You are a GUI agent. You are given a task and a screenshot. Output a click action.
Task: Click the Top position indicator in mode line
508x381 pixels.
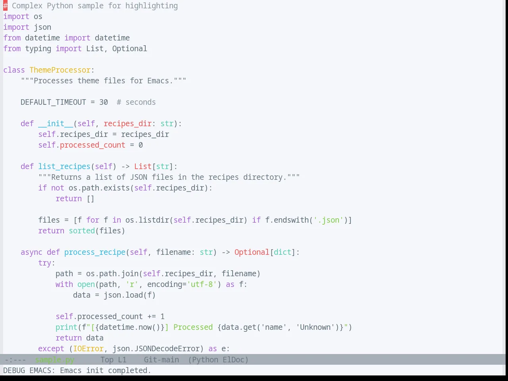107,360
